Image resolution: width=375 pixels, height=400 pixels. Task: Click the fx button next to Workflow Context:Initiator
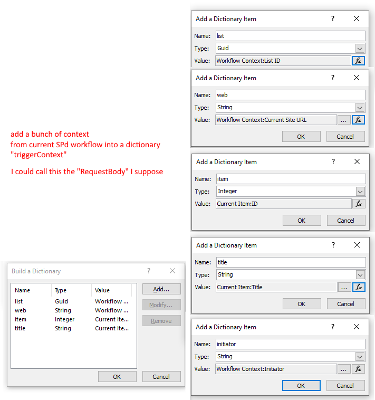click(359, 369)
